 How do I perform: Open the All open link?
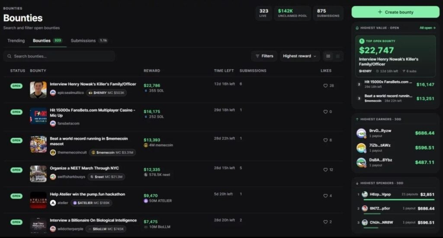427,28
